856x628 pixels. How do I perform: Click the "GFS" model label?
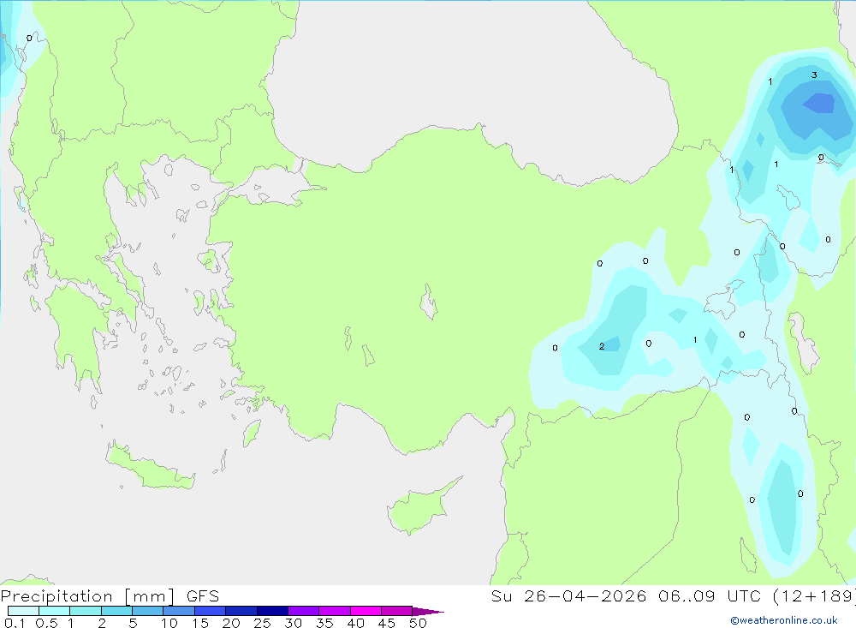(x=203, y=596)
